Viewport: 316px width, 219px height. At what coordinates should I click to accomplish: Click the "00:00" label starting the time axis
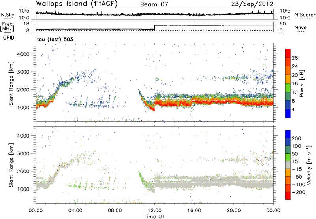36,211
